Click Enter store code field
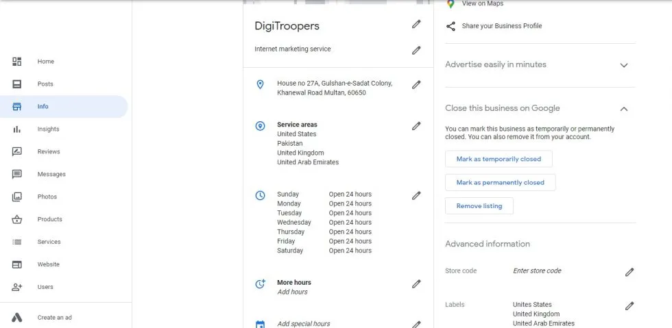The image size is (672, 328). 537,271
